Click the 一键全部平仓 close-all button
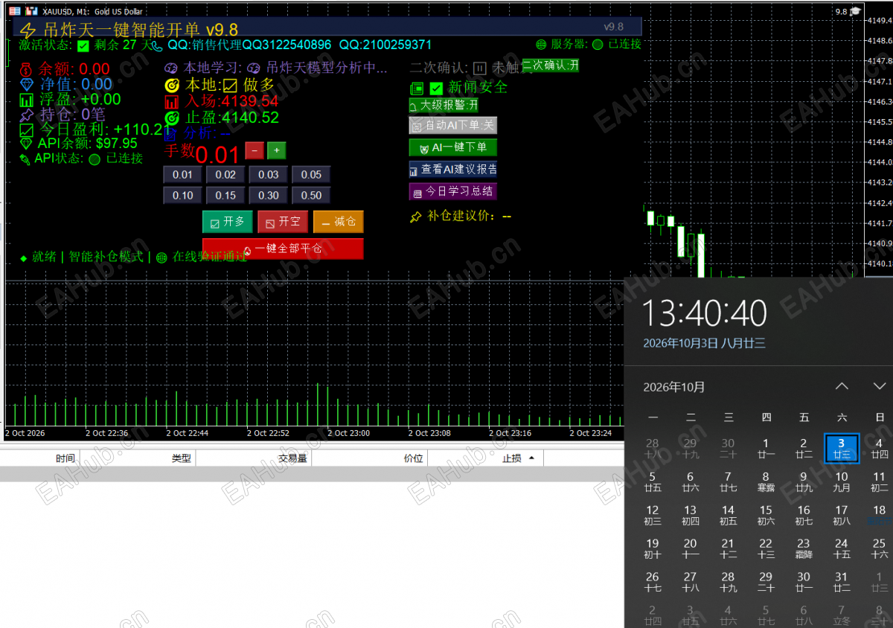 (283, 249)
